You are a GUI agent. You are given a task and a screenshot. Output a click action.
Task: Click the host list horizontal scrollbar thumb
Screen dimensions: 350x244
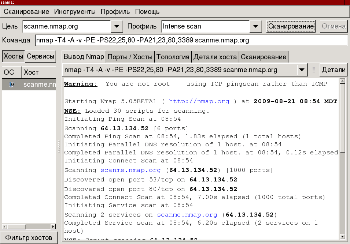pos(16,226)
